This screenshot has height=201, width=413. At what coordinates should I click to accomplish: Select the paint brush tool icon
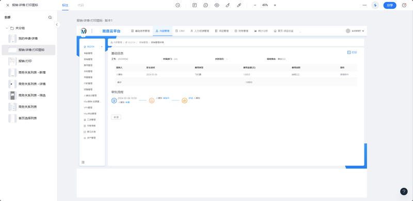point(228,5)
